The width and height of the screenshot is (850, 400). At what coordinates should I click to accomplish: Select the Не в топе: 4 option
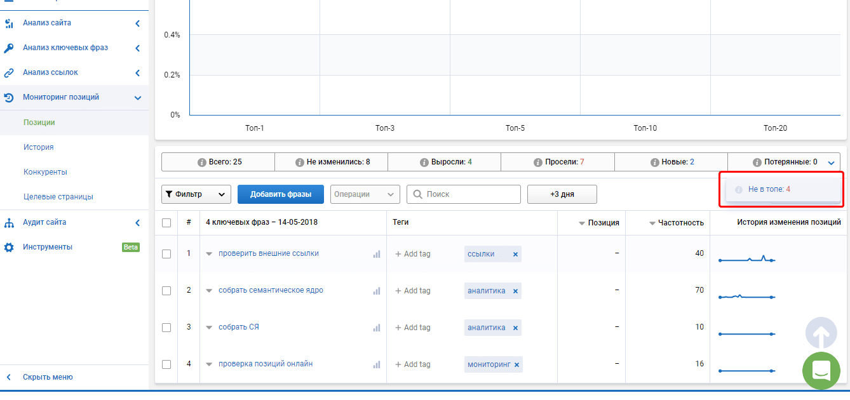783,189
